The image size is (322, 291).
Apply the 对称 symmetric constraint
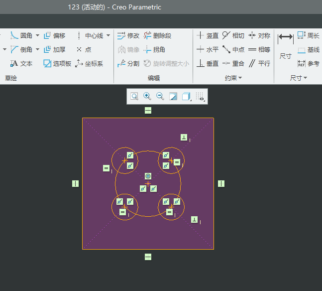coord(259,35)
